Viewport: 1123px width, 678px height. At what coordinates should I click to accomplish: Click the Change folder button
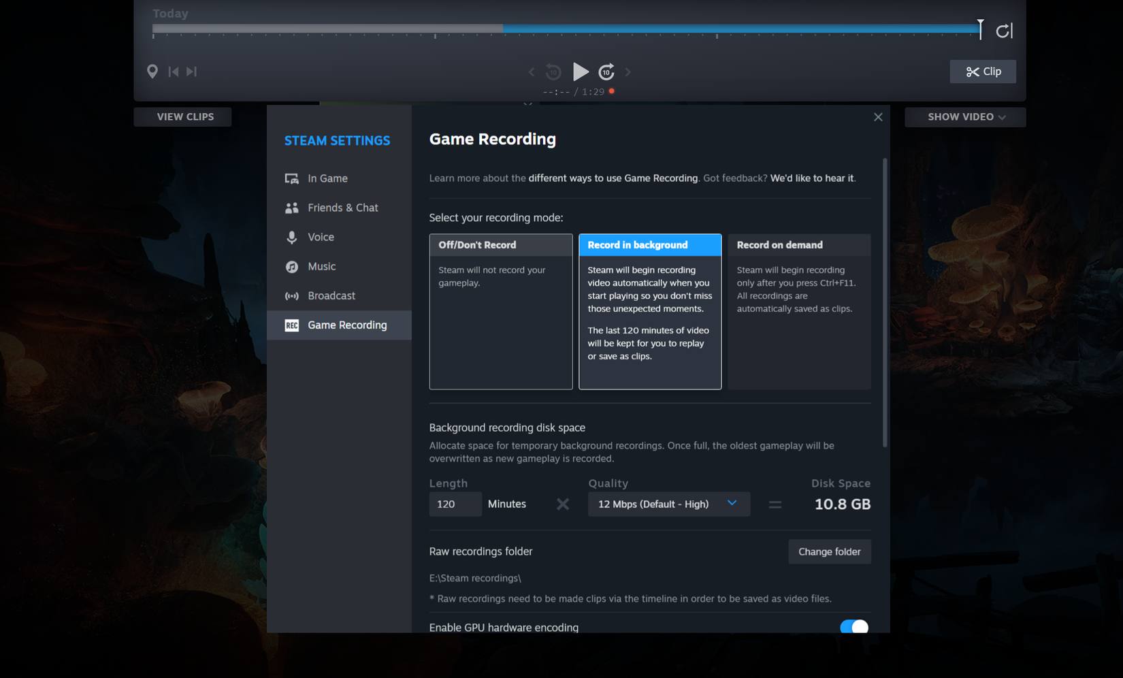click(x=829, y=551)
